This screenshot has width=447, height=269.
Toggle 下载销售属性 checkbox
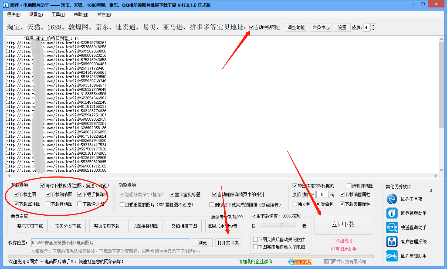pos(342,194)
